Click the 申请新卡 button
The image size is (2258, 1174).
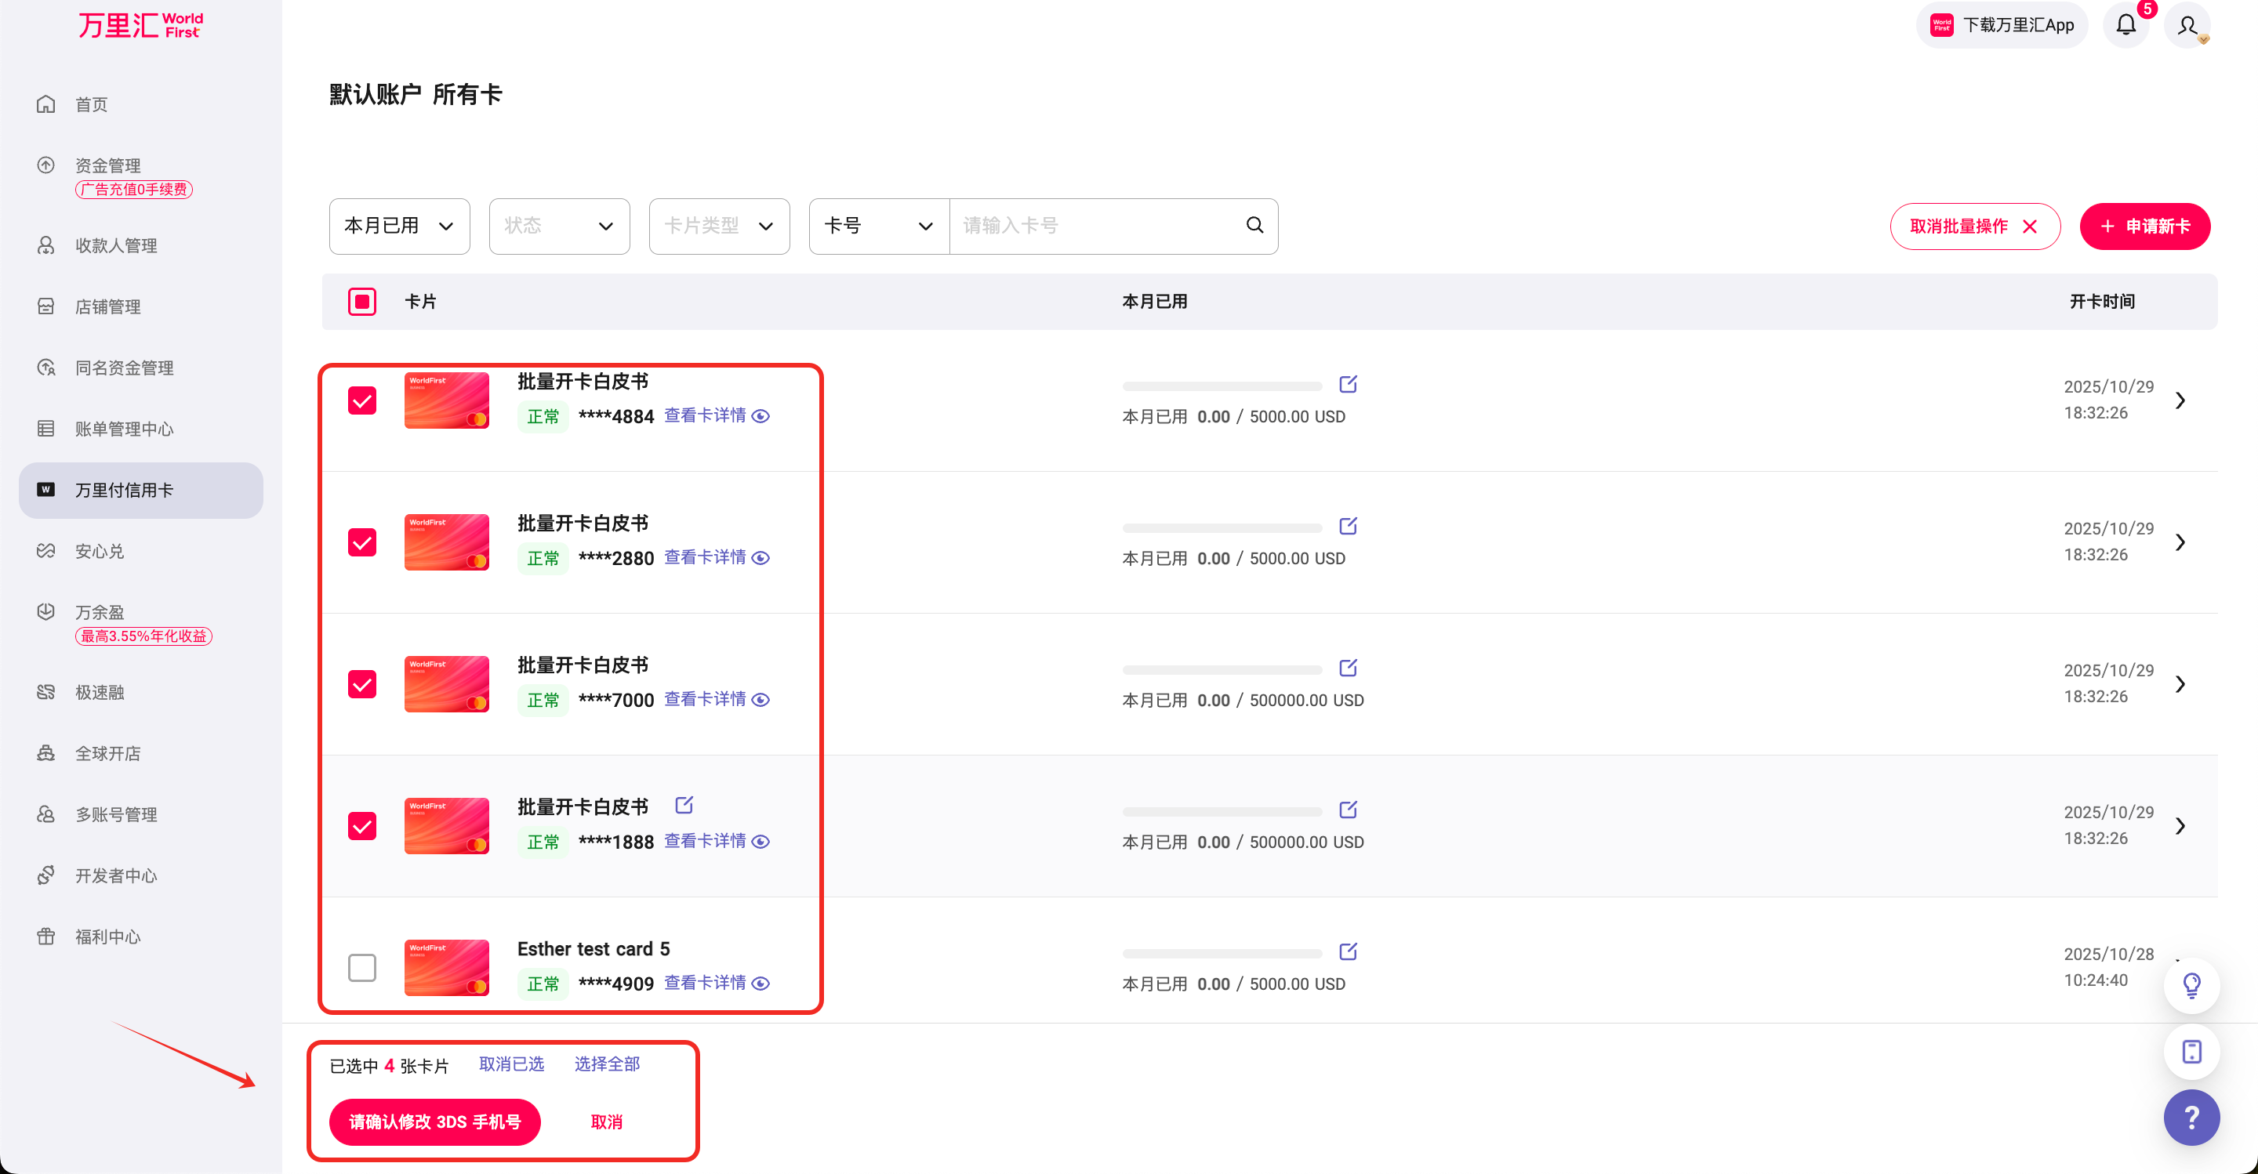tap(2145, 225)
